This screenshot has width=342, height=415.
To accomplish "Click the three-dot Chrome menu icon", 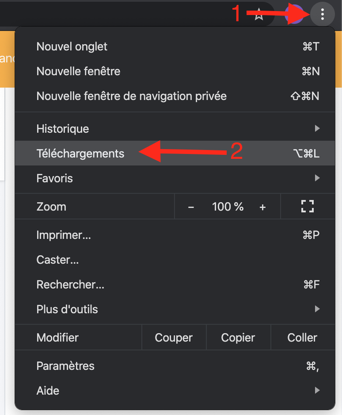I will coord(323,15).
